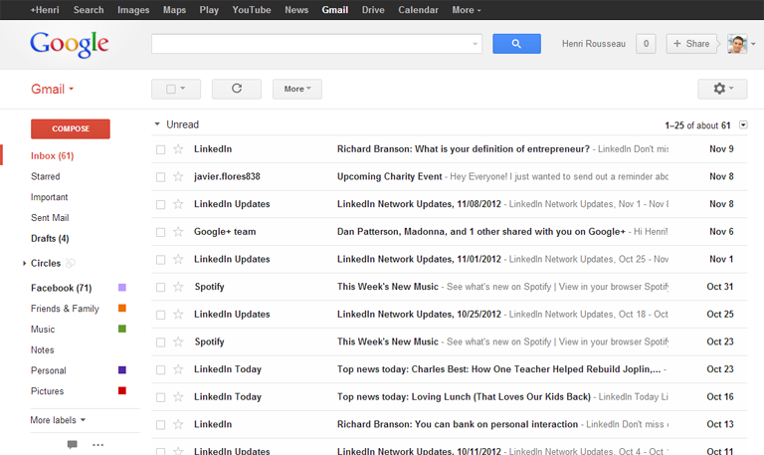The height and width of the screenshot is (455, 764).
Task: Click the refresh mail button
Action: point(237,89)
